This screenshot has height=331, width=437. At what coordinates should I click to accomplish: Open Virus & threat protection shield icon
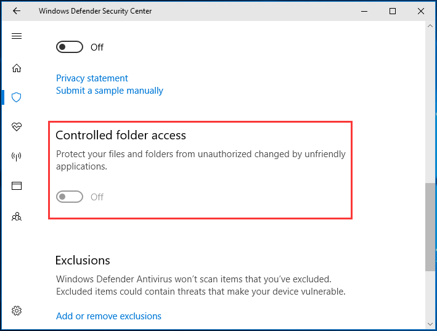click(17, 97)
